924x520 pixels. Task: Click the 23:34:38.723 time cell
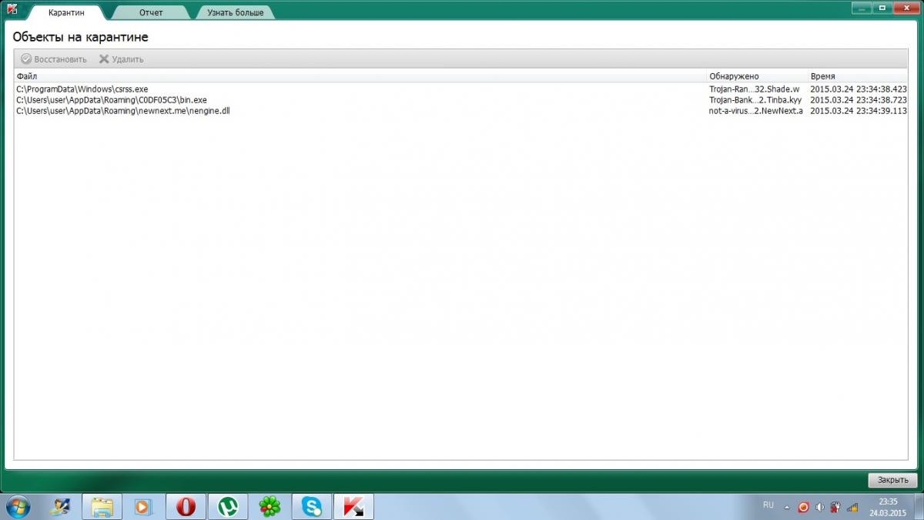click(x=859, y=100)
